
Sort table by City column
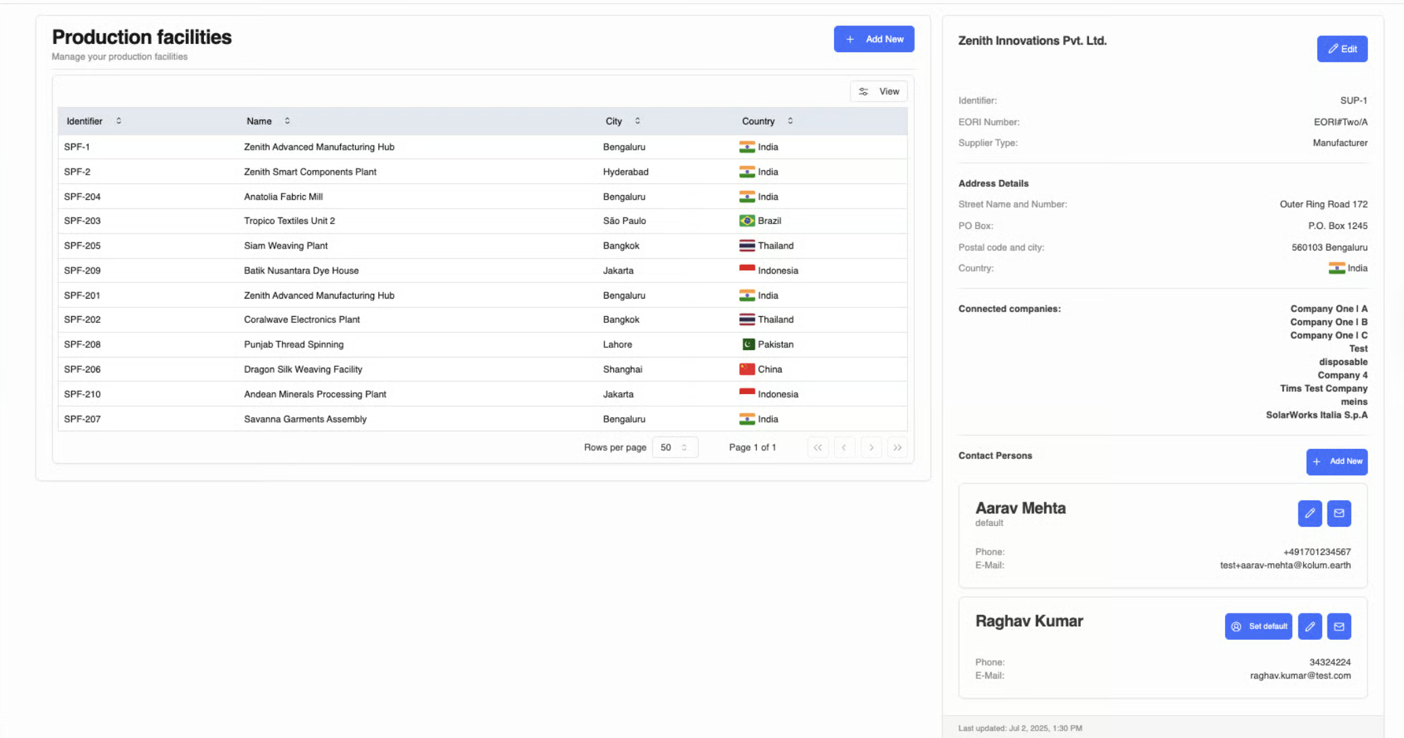[x=622, y=121]
